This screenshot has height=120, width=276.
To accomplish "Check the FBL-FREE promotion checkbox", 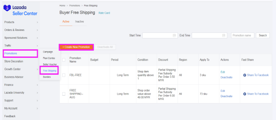I will (64, 75).
